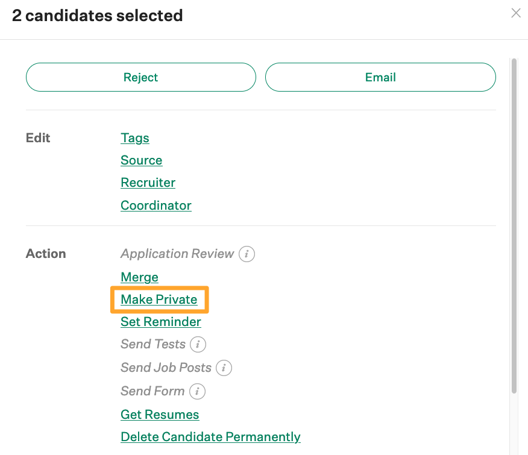Click the grayed-out Application Review label
The width and height of the screenshot is (528, 455).
point(178,254)
